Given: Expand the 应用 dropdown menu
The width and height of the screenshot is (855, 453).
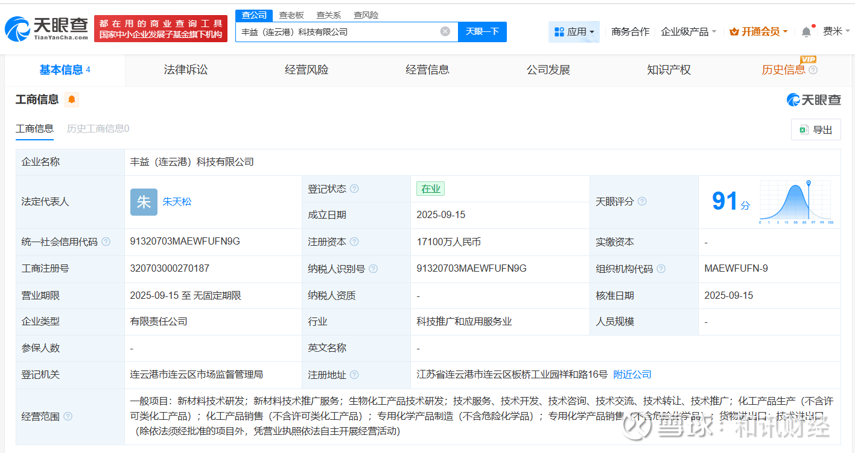Looking at the screenshot, I should pyautogui.click(x=574, y=31).
